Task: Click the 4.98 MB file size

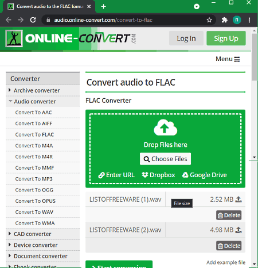Action: 222,230
